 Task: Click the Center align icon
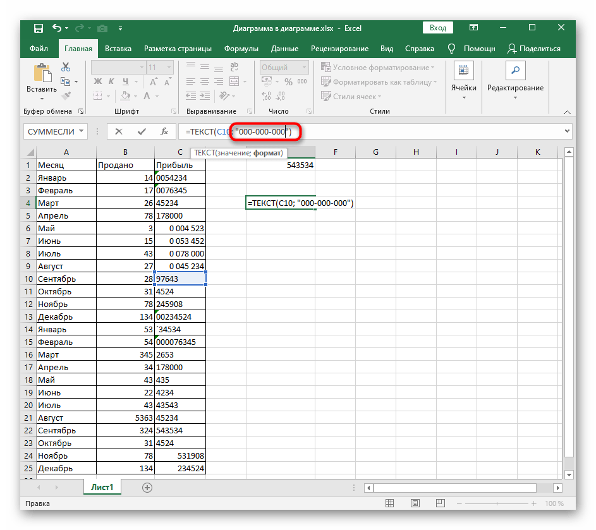205,81
